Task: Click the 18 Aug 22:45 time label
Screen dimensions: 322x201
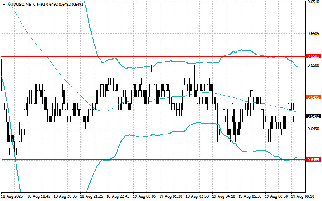Action: 118,196
